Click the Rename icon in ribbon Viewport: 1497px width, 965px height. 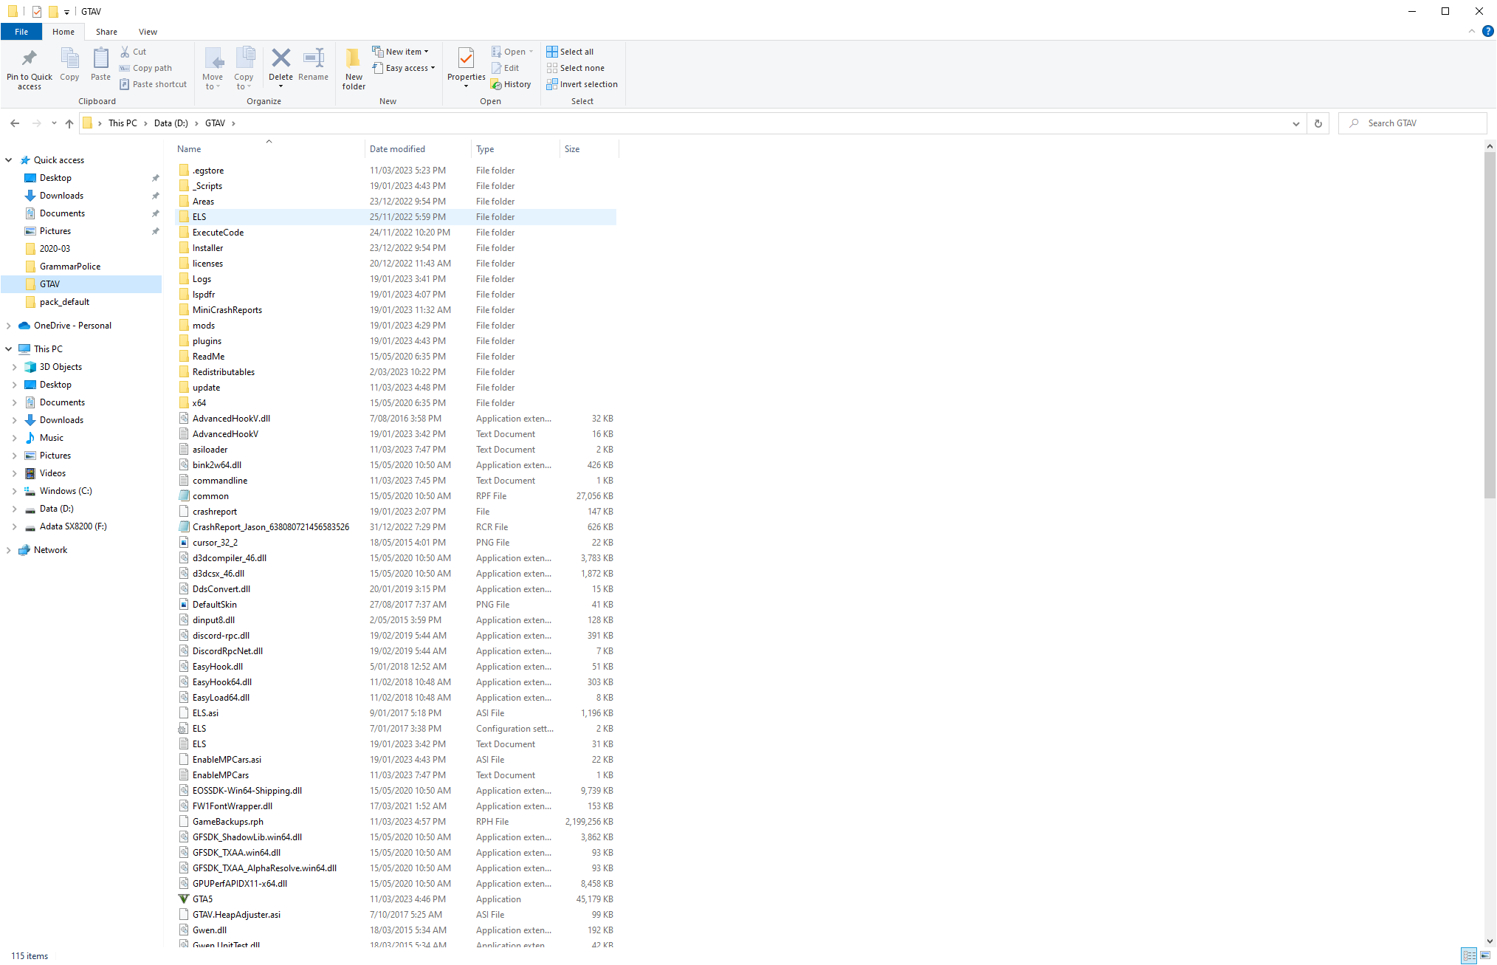(x=313, y=59)
